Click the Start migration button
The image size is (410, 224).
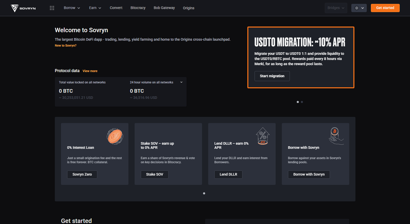(x=272, y=76)
